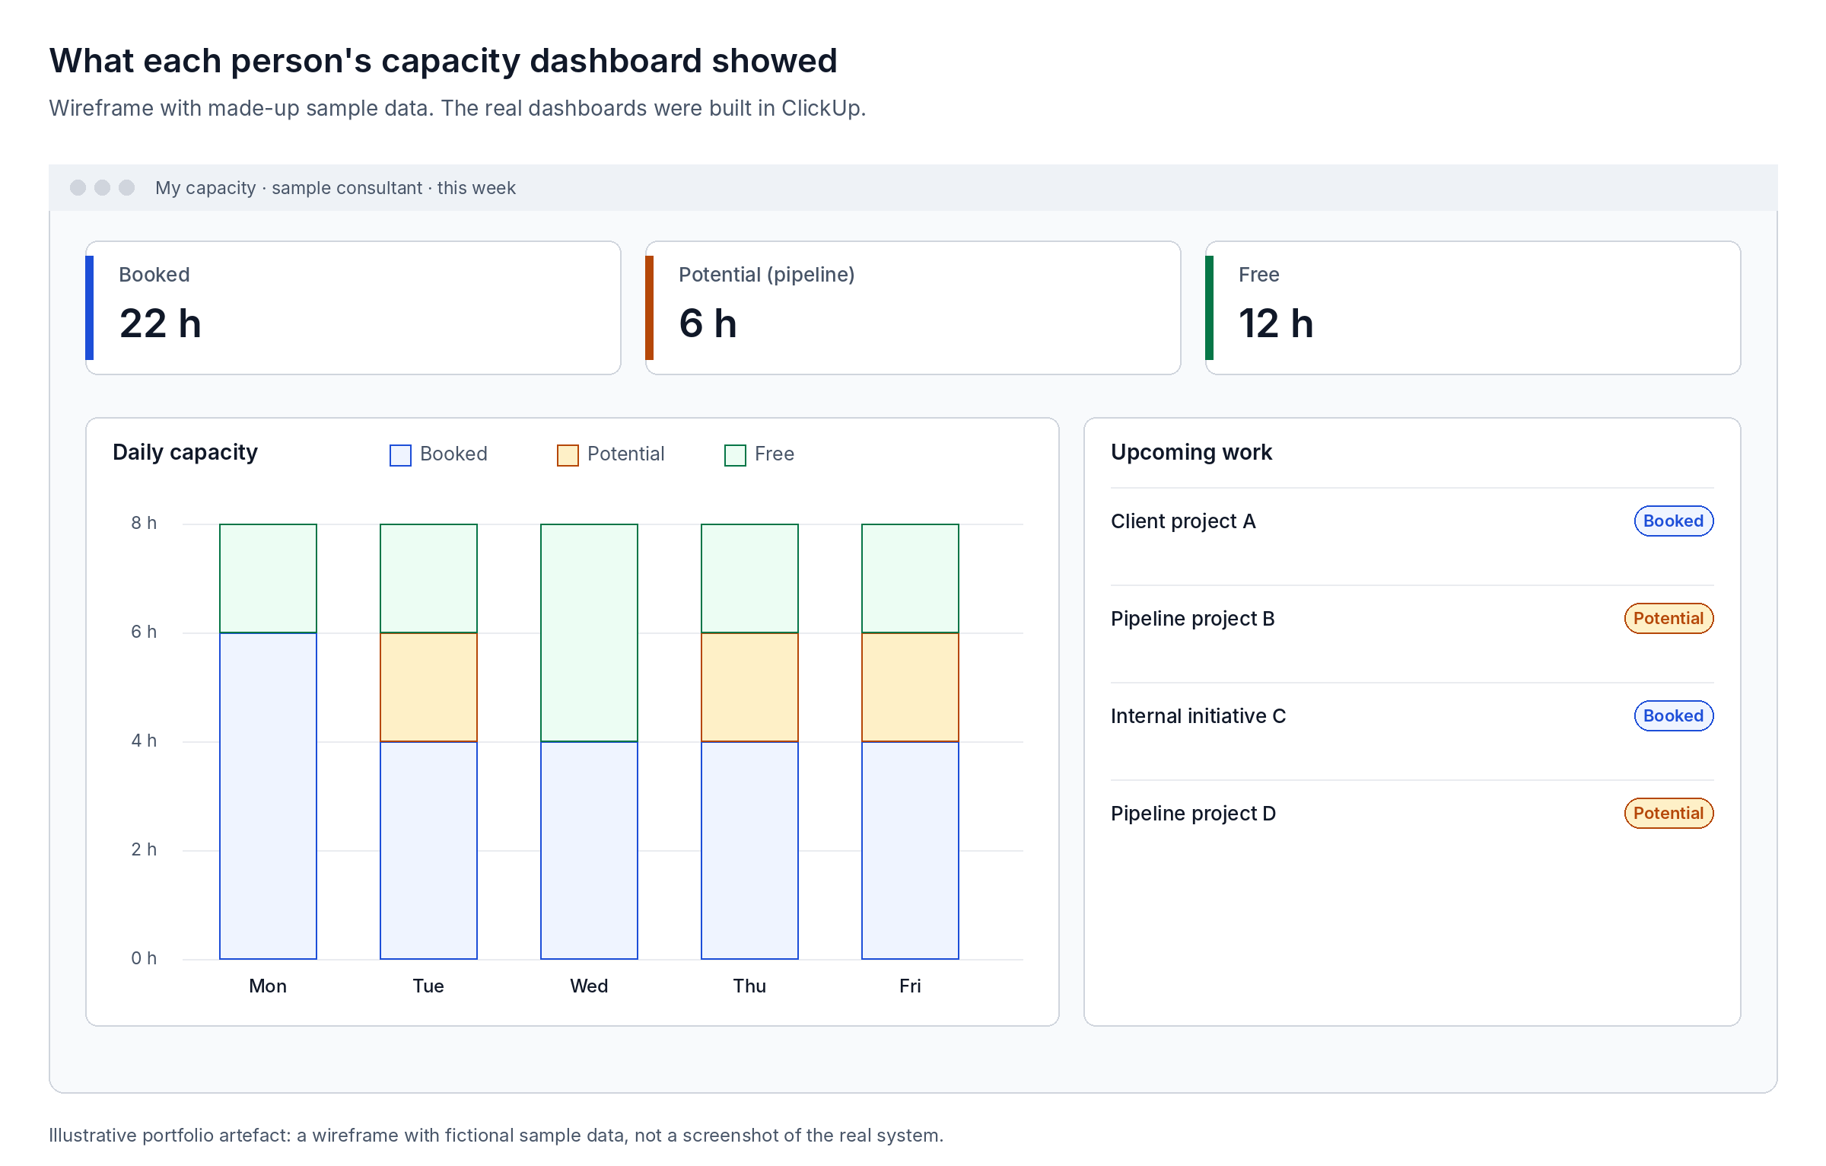The width and height of the screenshot is (1826, 1166).
Task: Click the 4 h axis label
Action: (x=144, y=741)
